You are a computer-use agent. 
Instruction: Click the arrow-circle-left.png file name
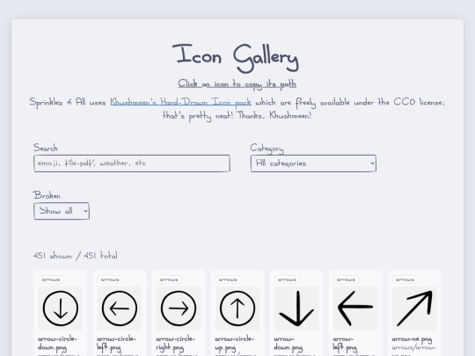coord(116,344)
